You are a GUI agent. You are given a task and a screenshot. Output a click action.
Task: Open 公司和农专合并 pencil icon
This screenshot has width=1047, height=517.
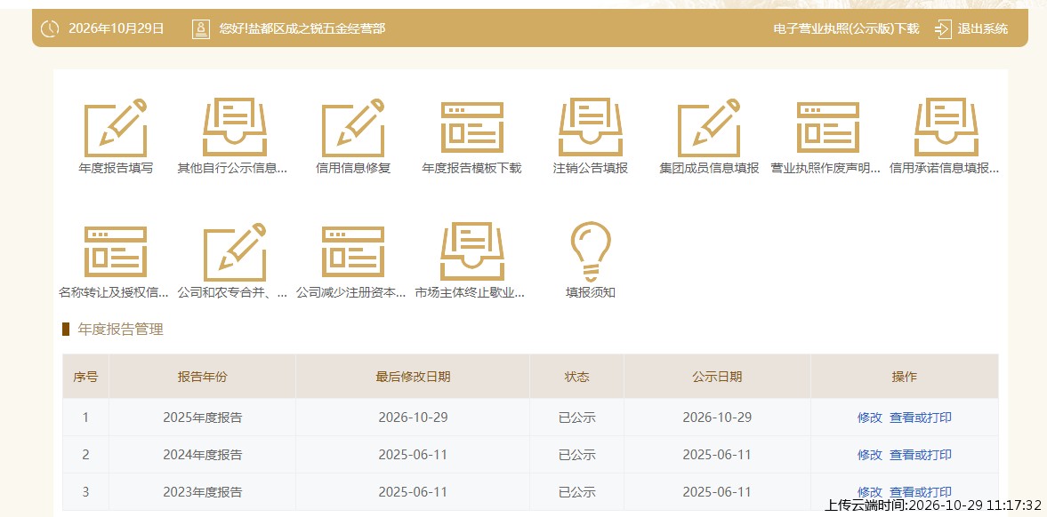(234, 252)
